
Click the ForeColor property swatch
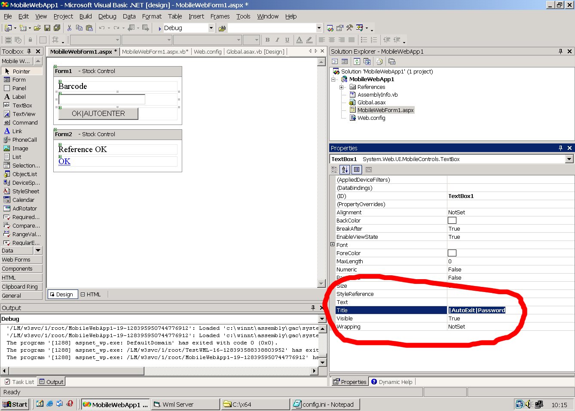[x=452, y=253]
